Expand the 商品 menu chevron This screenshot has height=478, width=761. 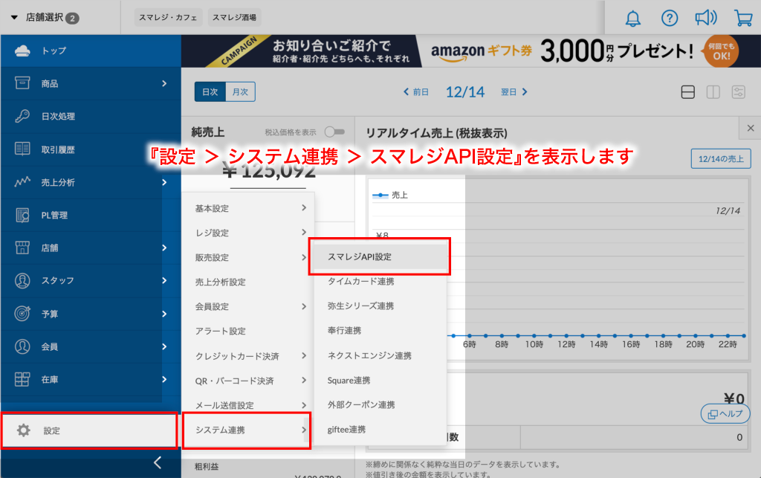click(x=164, y=83)
